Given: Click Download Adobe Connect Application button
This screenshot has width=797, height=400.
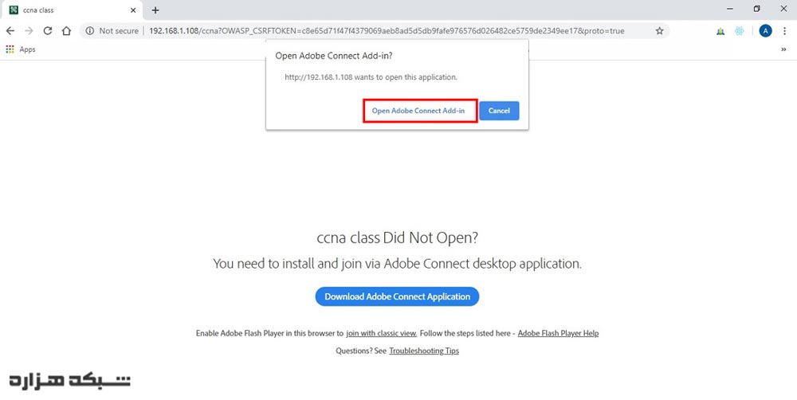Looking at the screenshot, I should tap(397, 296).
